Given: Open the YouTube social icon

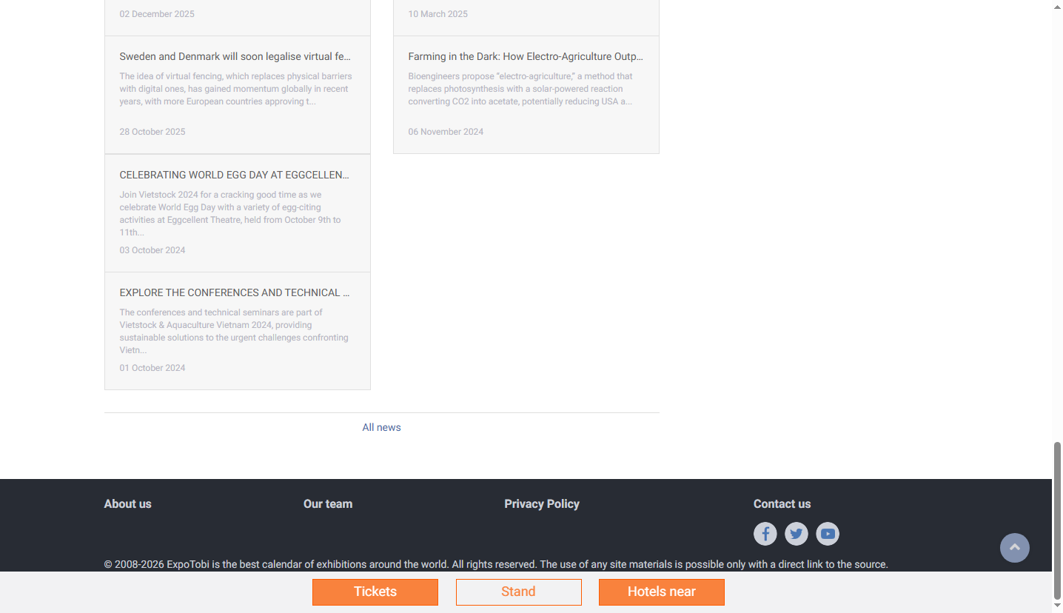Looking at the screenshot, I should [828, 534].
